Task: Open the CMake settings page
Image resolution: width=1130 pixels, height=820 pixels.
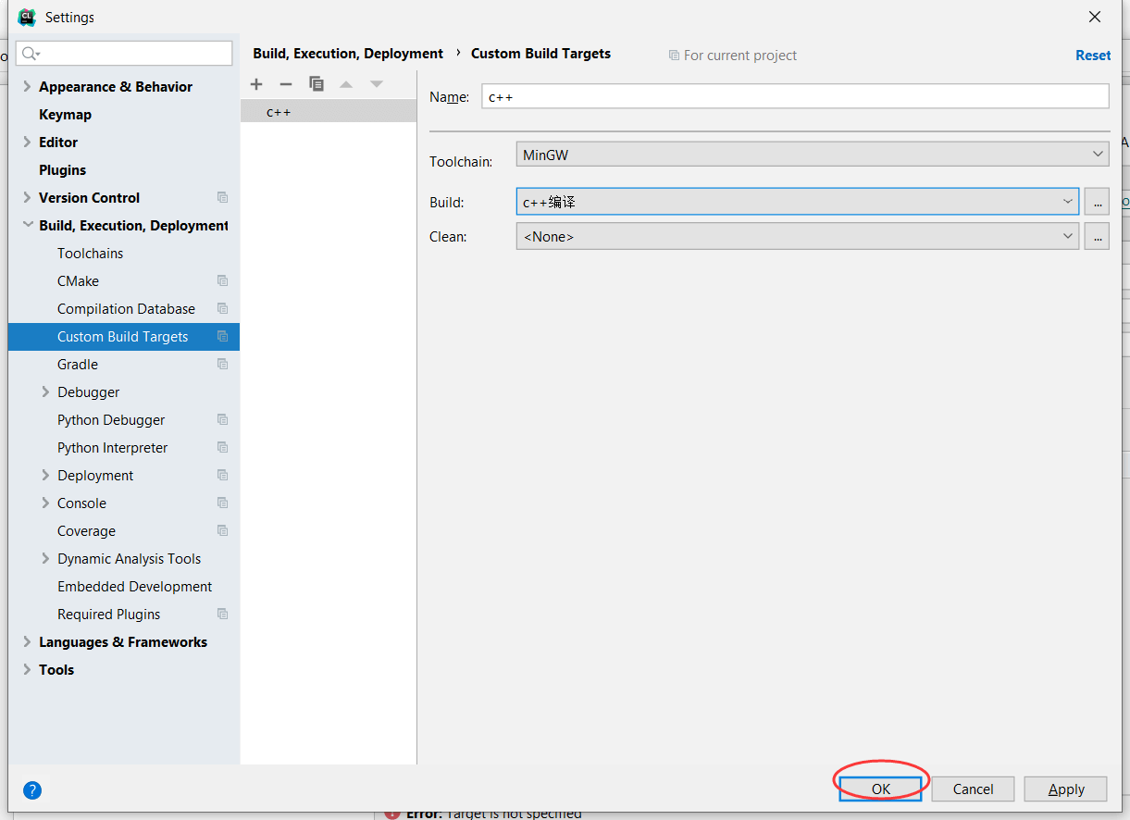Action: pyautogui.click(x=78, y=281)
